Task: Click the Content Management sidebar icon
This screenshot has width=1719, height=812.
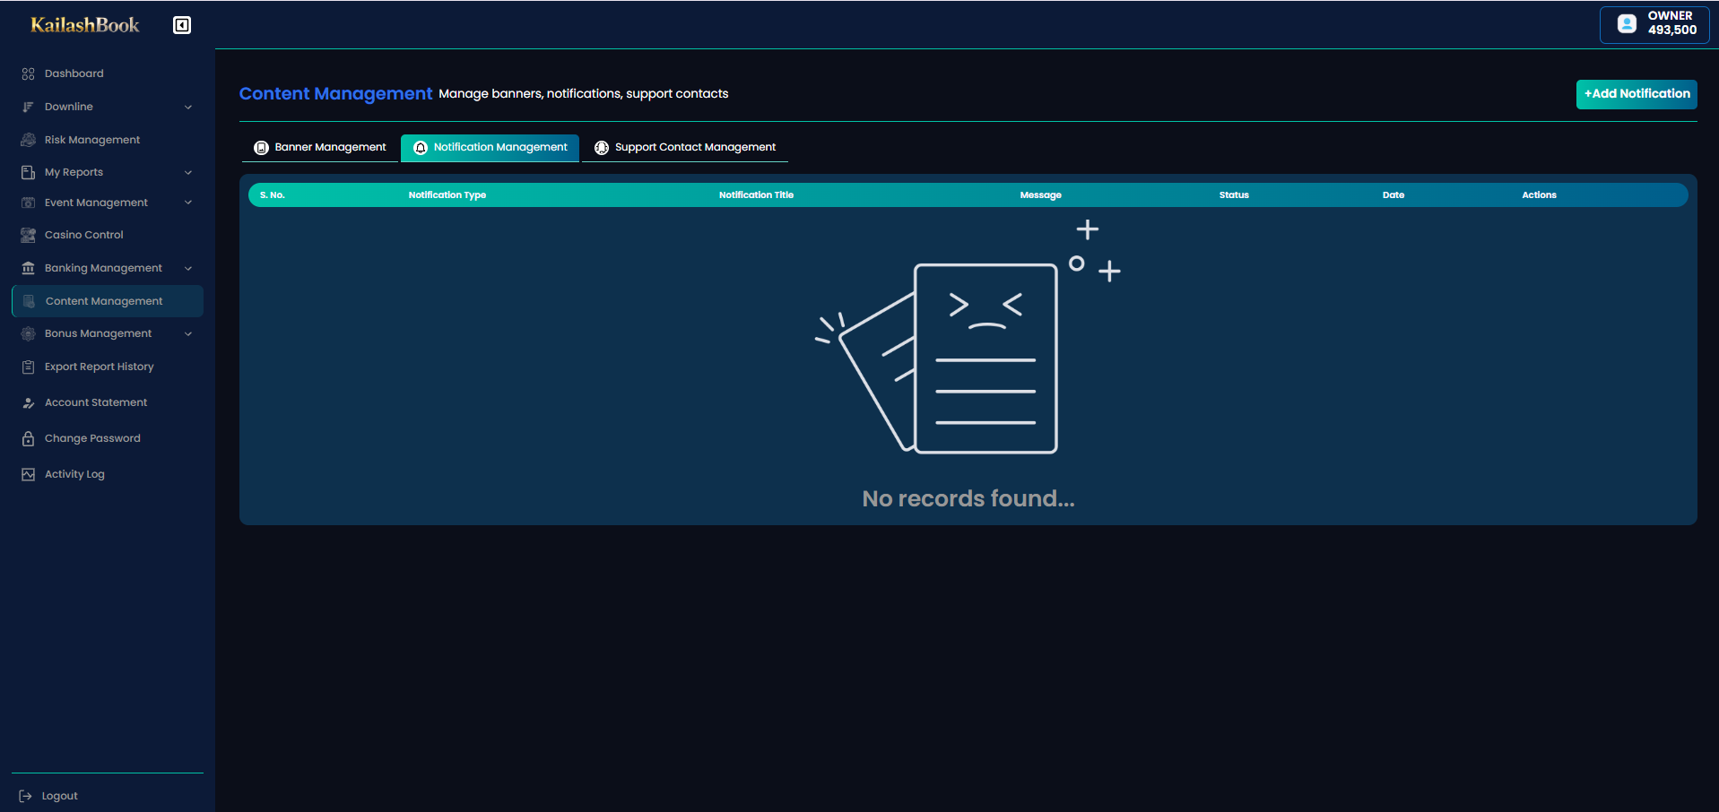Action: 29,301
